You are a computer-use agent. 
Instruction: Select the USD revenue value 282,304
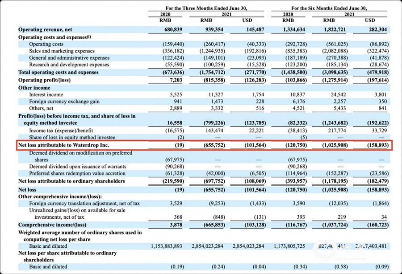tap(377, 30)
